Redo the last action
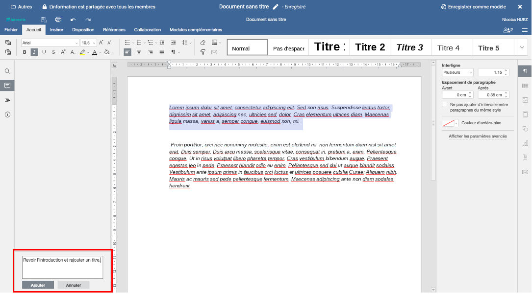This screenshot has width=532, height=294. 88,20
